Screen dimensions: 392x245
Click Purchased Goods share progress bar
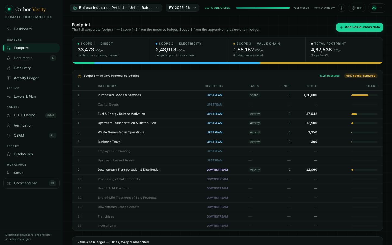click(364, 95)
